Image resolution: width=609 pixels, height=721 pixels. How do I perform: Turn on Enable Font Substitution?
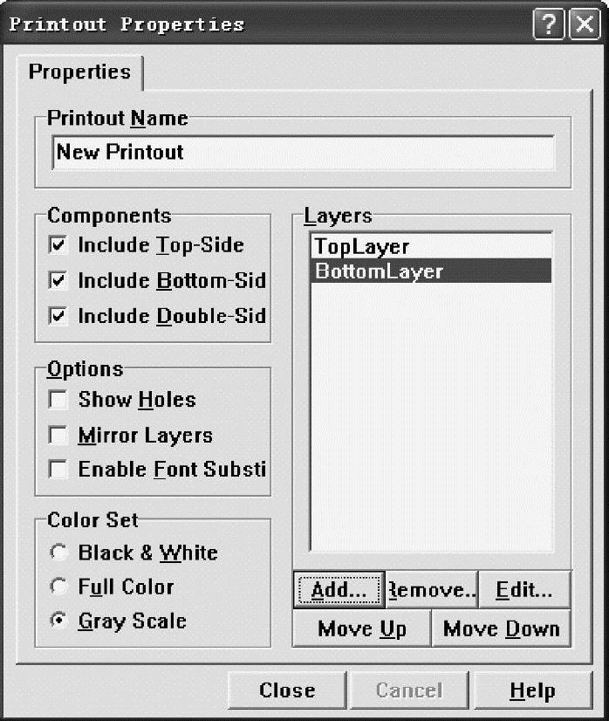click(58, 470)
